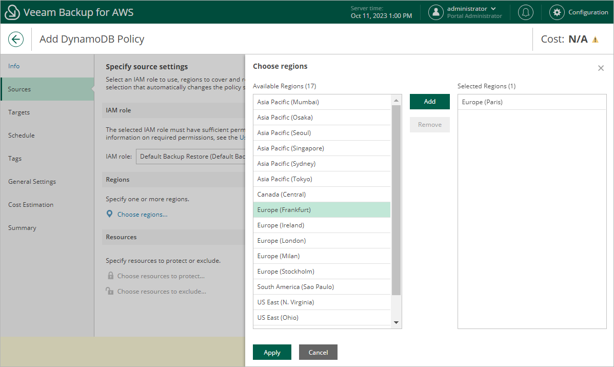The image size is (614, 367).
Task: Open the Cost Estimation step
Action: (x=47, y=205)
